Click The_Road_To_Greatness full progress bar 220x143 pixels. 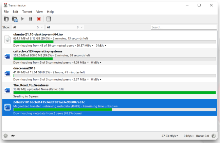coord(115,93)
